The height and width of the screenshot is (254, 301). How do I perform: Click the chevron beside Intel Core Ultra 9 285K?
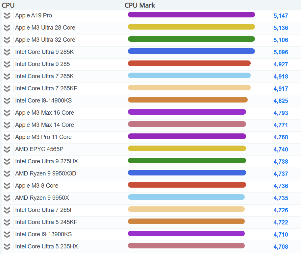[7, 52]
